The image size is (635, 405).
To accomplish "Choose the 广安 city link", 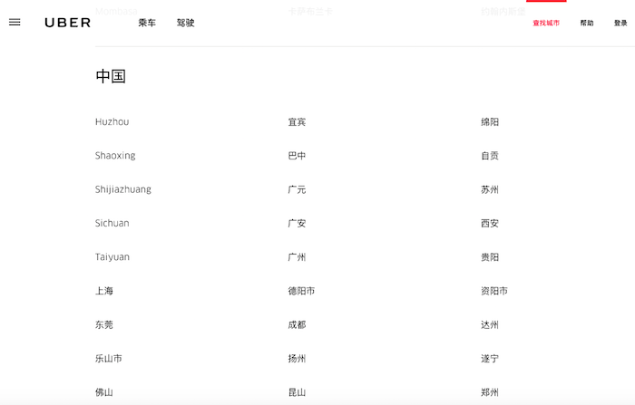I will (297, 223).
